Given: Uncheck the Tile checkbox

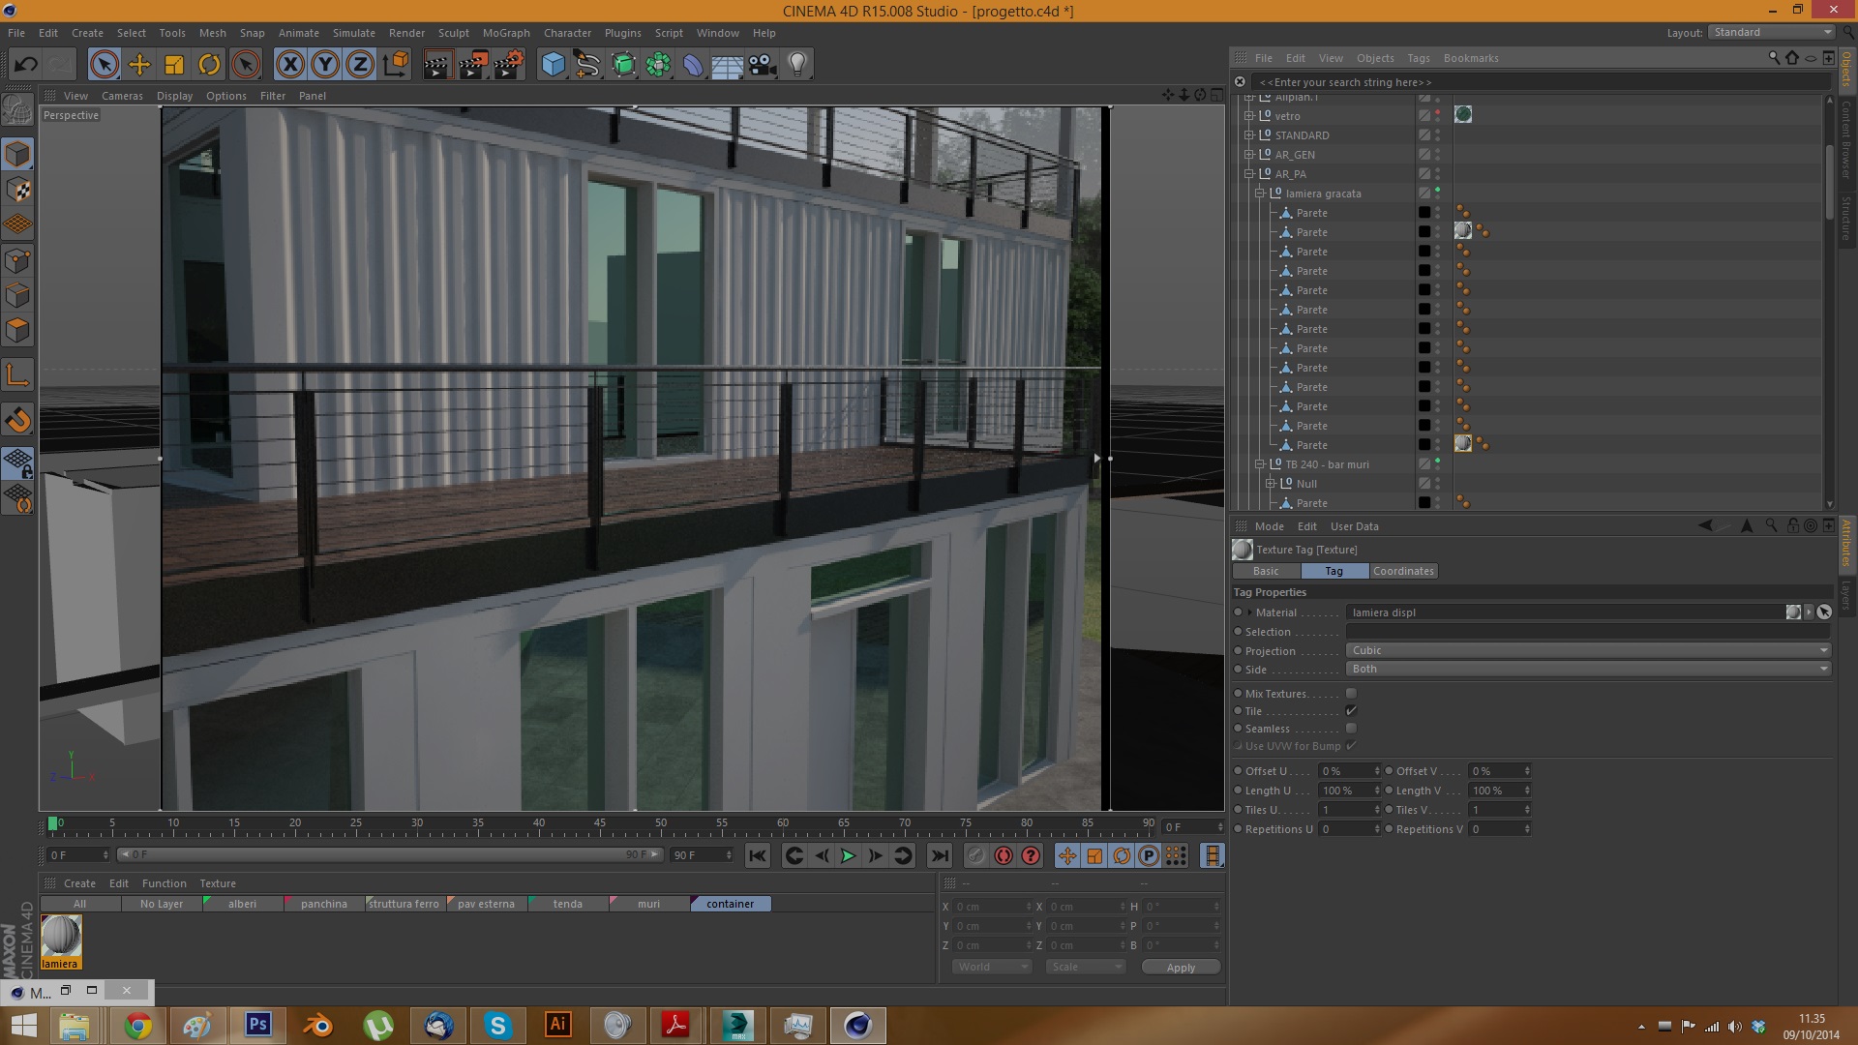Looking at the screenshot, I should pos(1351,711).
